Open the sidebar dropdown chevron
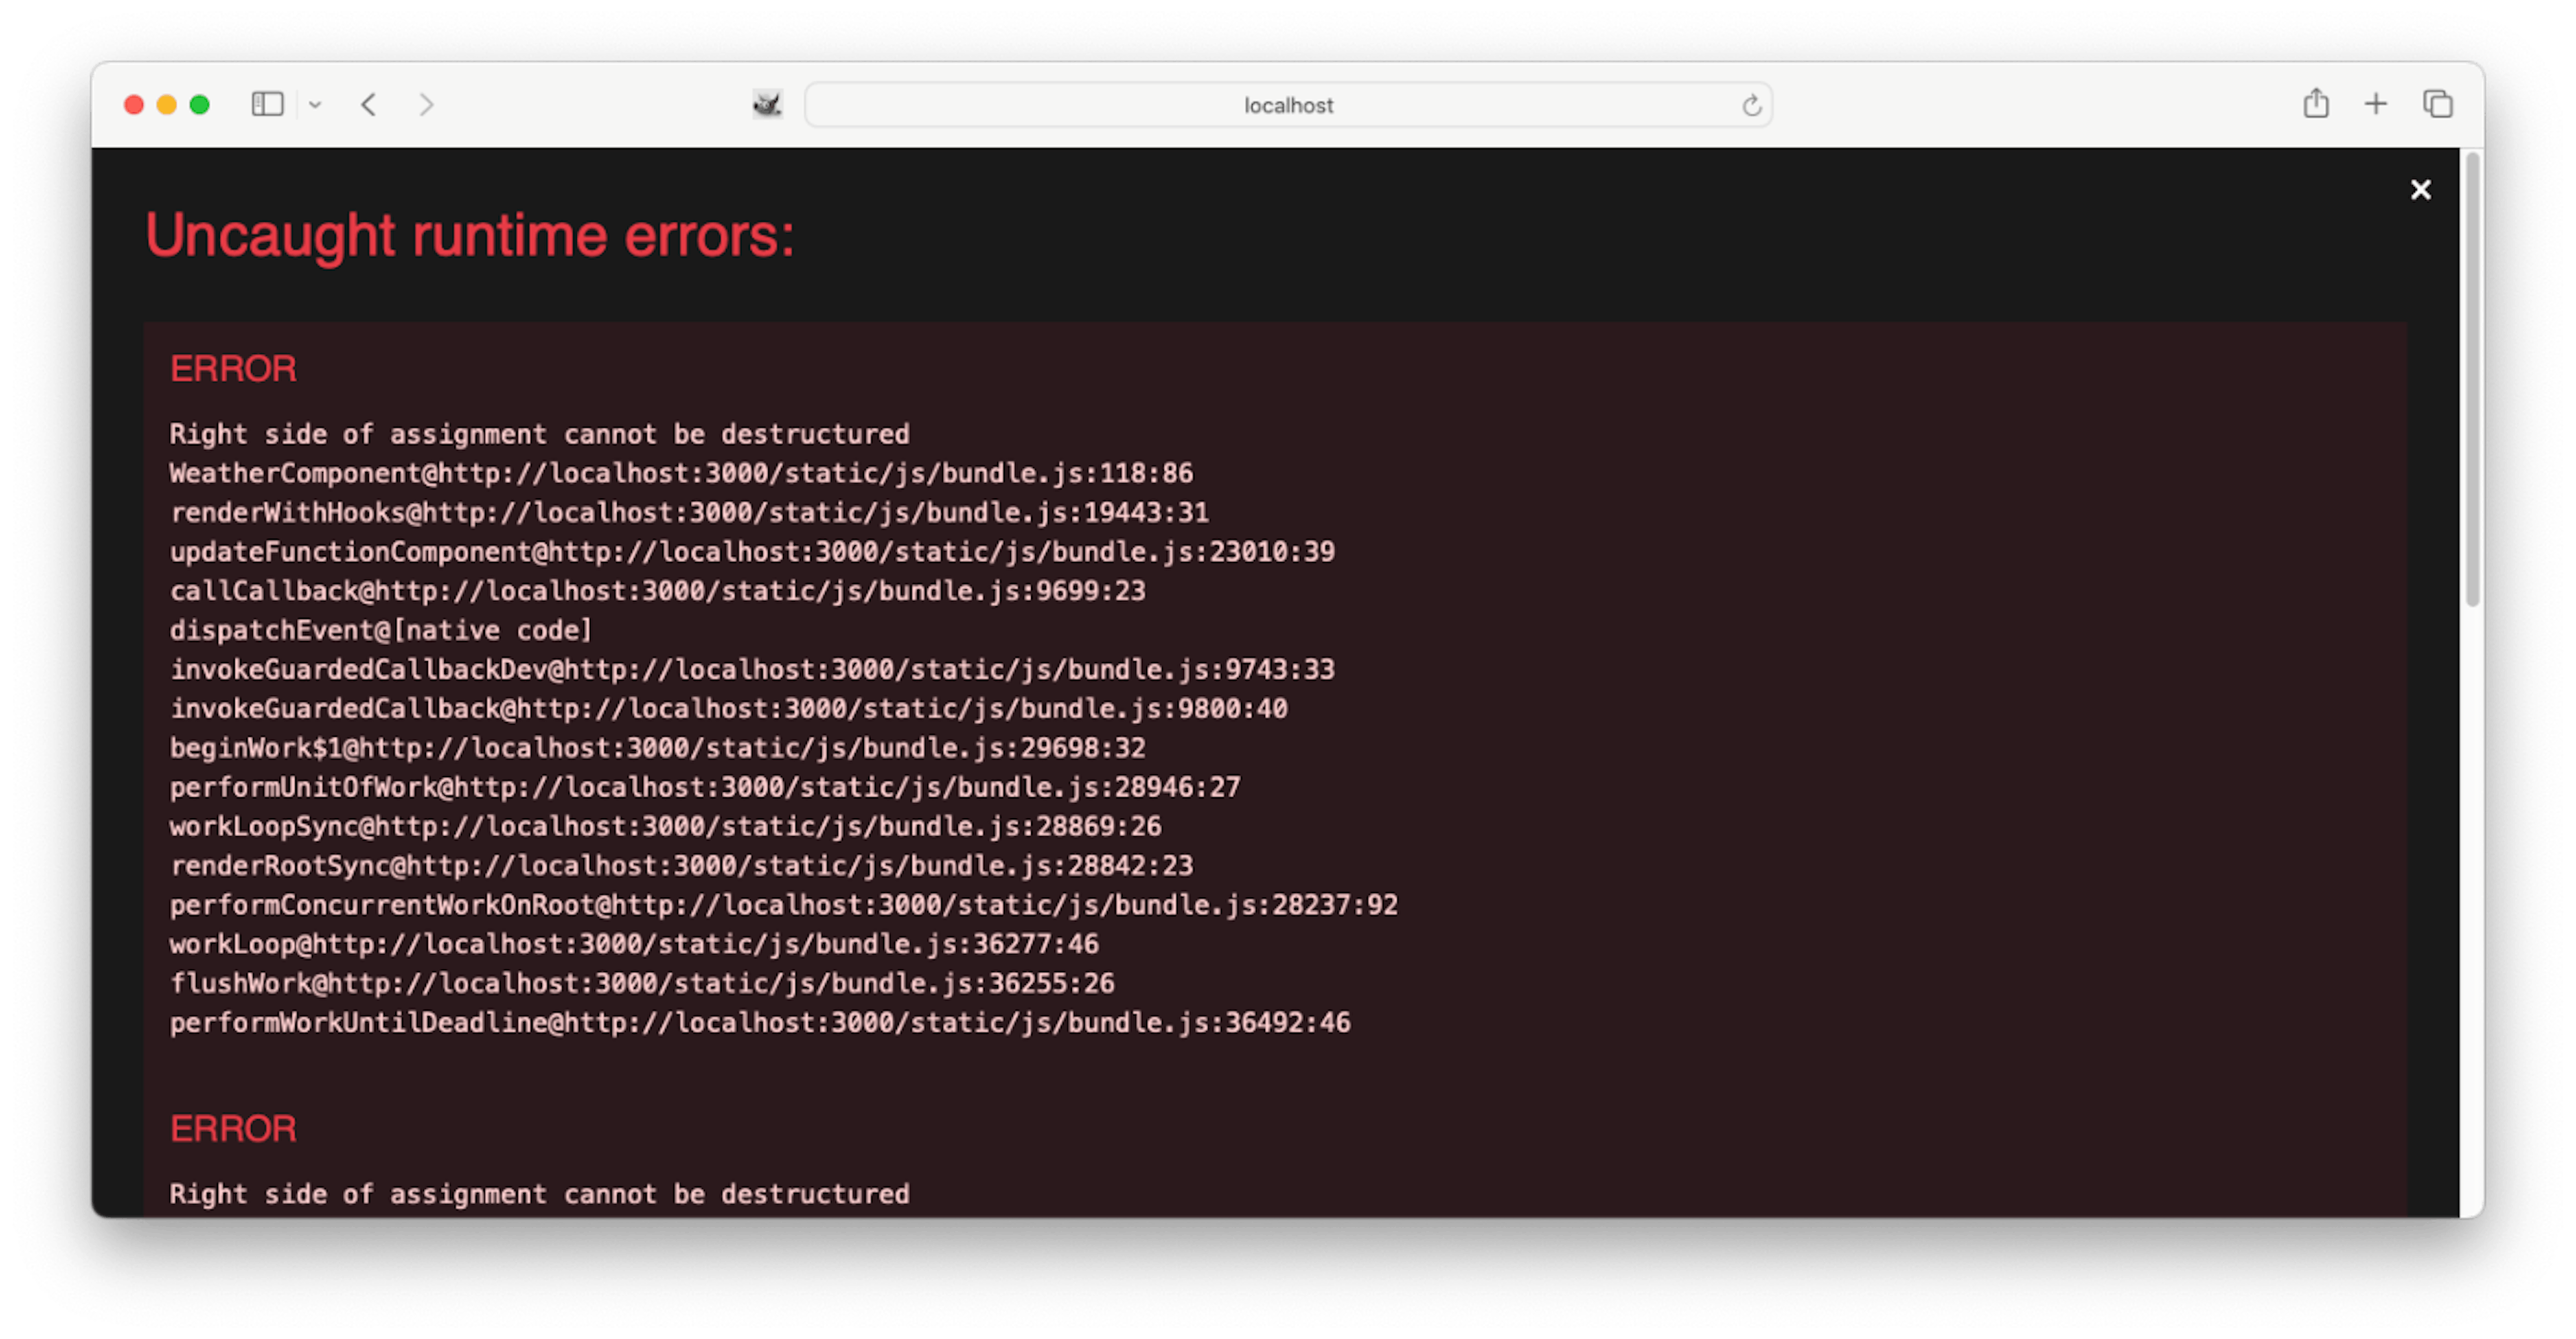This screenshot has width=2576, height=1339. click(x=315, y=105)
